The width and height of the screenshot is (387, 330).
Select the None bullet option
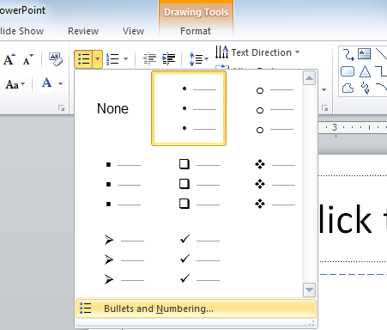click(x=113, y=108)
